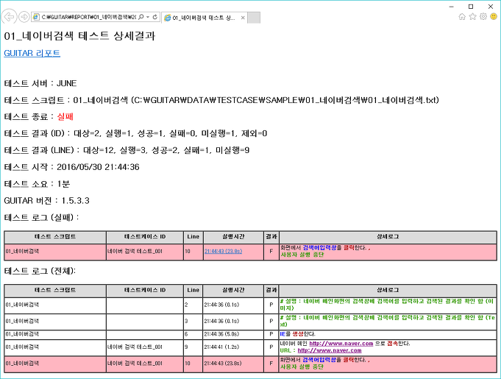This screenshot has height=379, width=501.
Task: Click the 테스트 서버 : JUNE line
Action: pyautogui.click(x=40, y=83)
